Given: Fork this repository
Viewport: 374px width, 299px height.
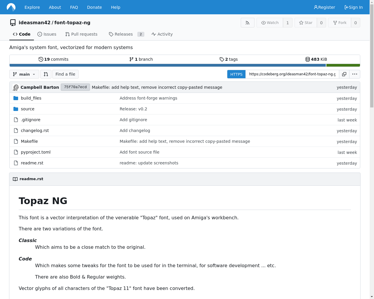Looking at the screenshot, I should click(340, 23).
